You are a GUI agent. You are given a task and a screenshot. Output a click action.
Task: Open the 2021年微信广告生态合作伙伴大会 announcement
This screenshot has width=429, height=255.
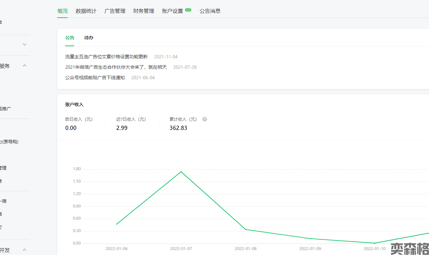pyautogui.click(x=116, y=67)
